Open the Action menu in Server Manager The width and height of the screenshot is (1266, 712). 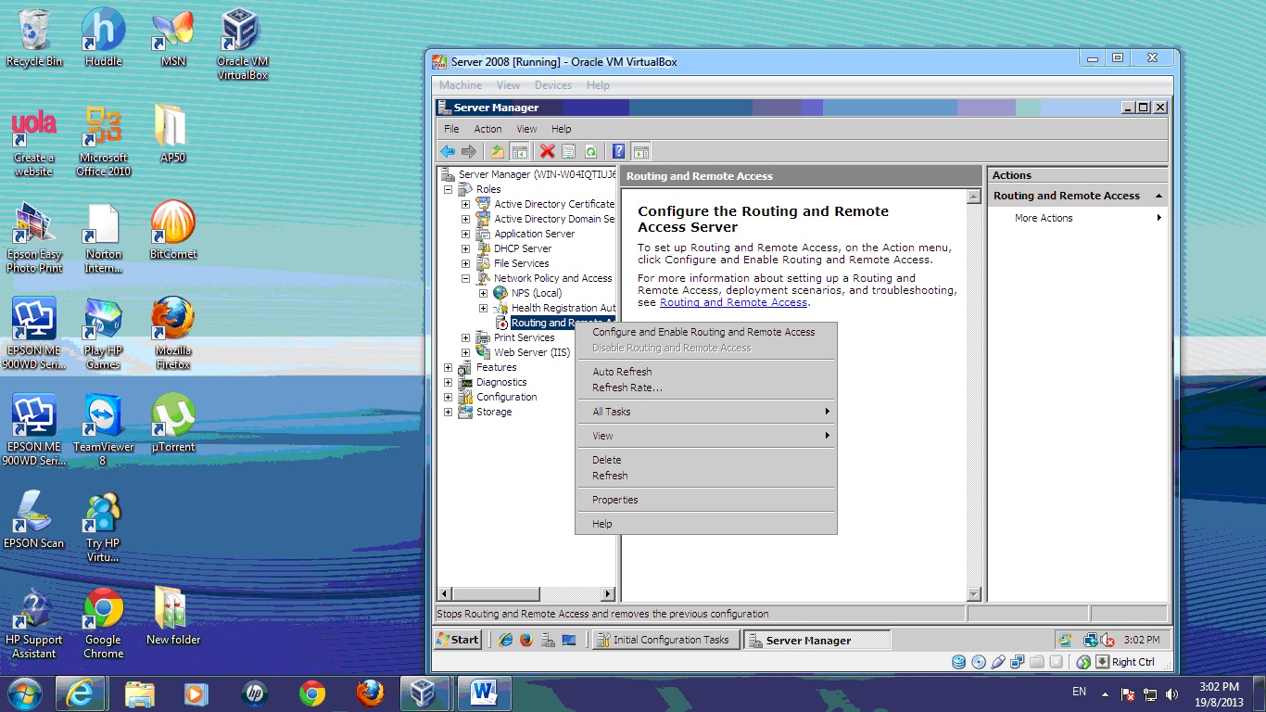(487, 129)
